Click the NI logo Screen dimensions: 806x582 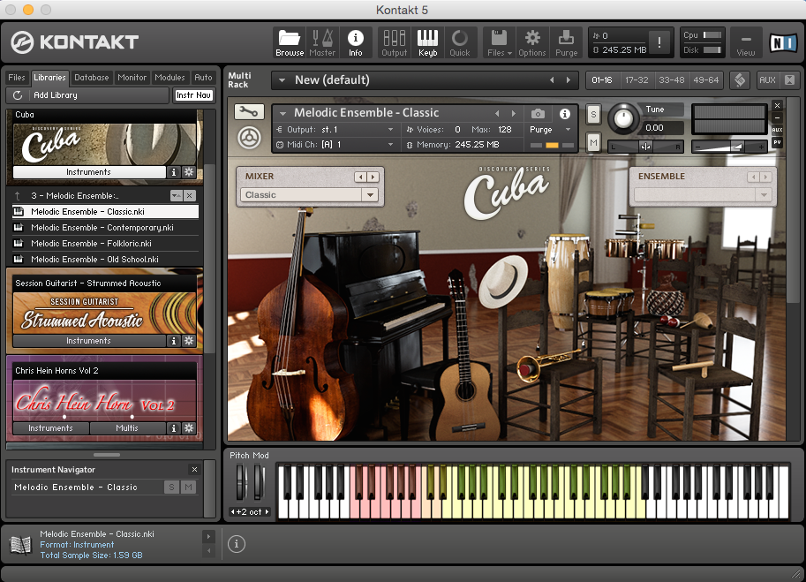pos(782,42)
